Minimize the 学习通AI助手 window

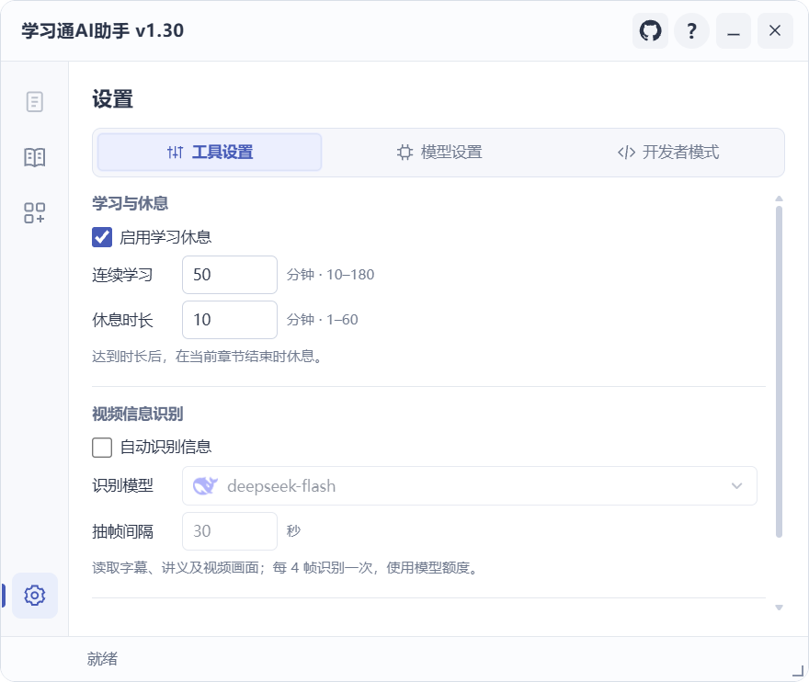pyautogui.click(x=734, y=31)
